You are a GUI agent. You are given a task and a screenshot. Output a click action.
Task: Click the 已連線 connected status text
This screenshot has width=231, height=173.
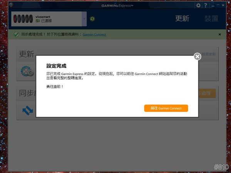46,21
